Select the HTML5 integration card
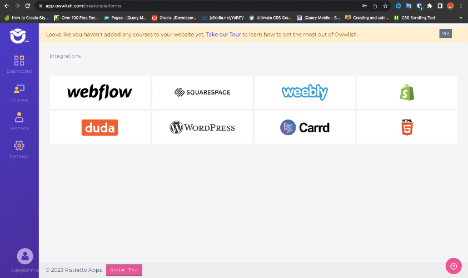Image resolution: width=468 pixels, height=278 pixels. pyautogui.click(x=407, y=127)
